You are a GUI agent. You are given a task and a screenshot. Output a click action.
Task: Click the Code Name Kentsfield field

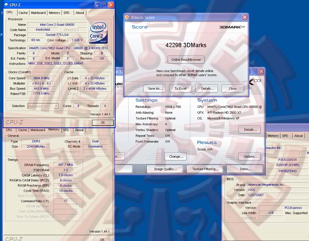43,30
